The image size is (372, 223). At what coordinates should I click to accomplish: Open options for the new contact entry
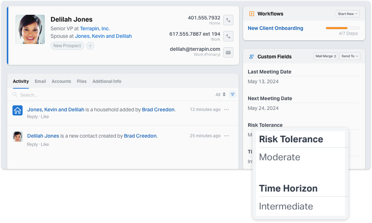tap(226, 136)
